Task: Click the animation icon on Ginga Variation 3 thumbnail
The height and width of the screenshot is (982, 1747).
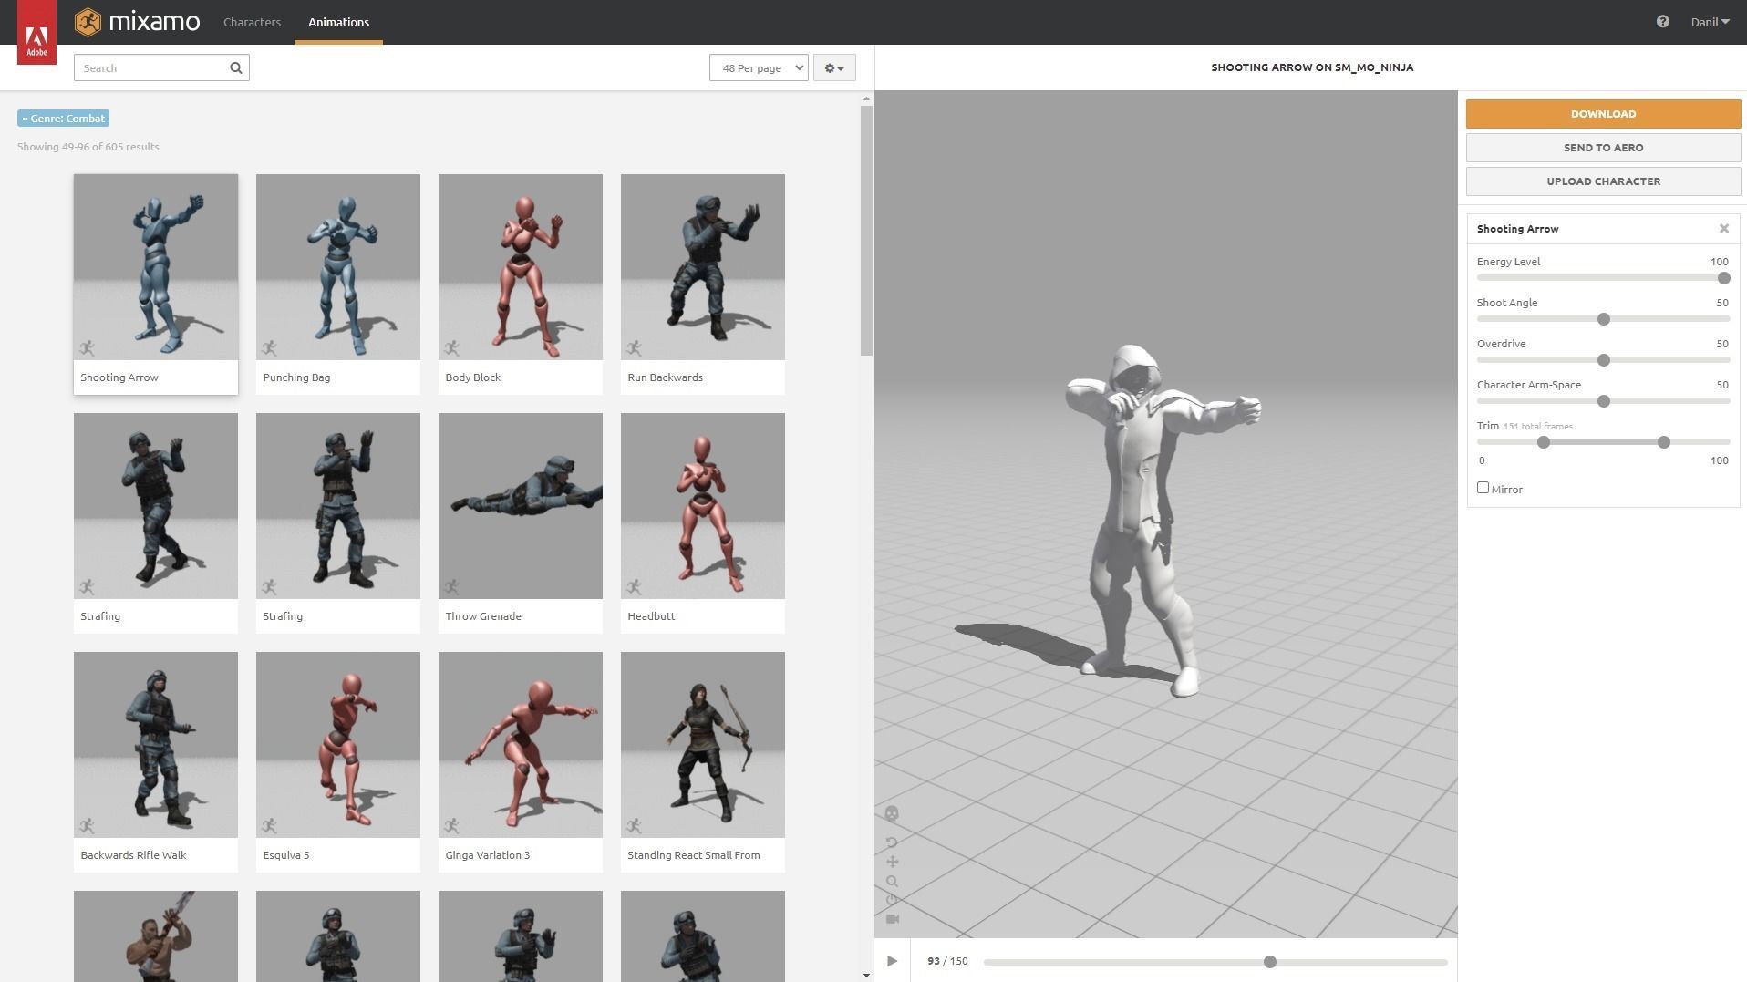Action: (452, 825)
